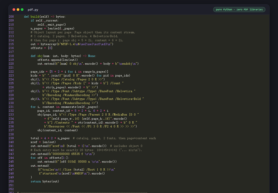Click 'bytearray' on line 215
This screenshot has height=193, width=278.
click(x=48, y=44)
